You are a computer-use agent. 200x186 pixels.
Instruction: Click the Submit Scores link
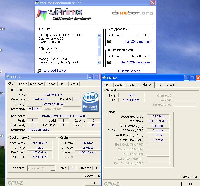(129, 71)
